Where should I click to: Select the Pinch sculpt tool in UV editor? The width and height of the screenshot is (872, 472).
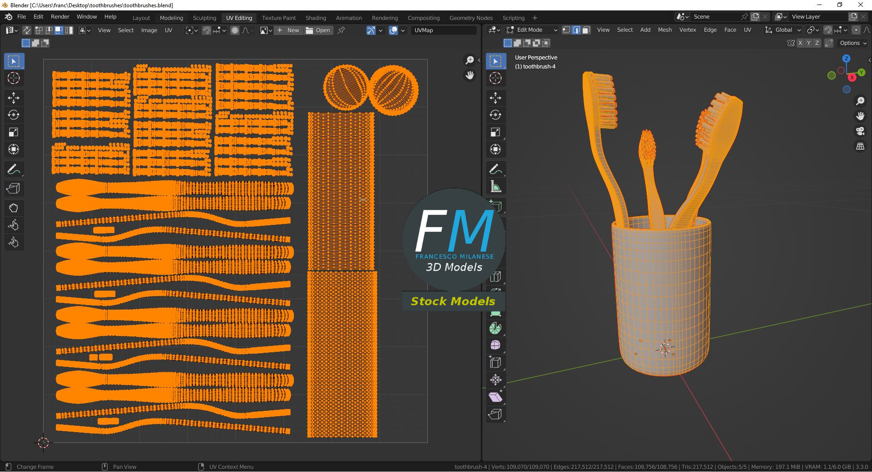tap(14, 243)
